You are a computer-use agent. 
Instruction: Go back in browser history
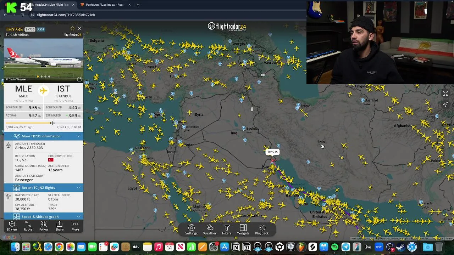point(5,15)
